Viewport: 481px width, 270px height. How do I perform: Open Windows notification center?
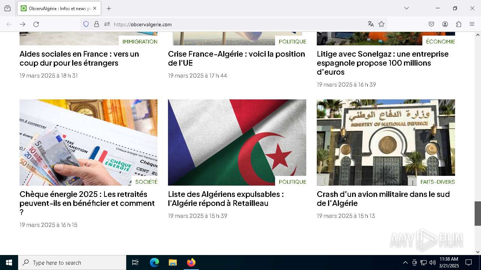pos(469,262)
